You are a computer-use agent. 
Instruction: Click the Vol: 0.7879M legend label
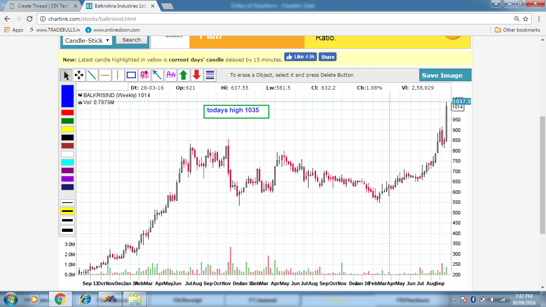(x=96, y=102)
